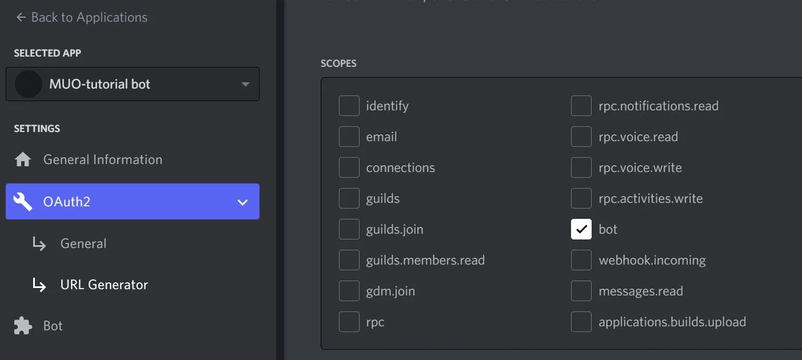Click the home icon beside General Information
Viewport: 802px width, 360px height.
point(23,159)
